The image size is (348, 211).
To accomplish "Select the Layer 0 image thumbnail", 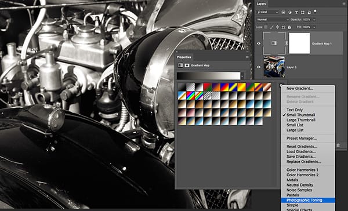I will coord(274,67).
